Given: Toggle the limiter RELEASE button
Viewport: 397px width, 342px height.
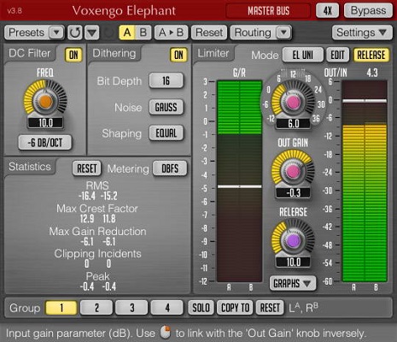Looking at the screenshot, I should (371, 55).
